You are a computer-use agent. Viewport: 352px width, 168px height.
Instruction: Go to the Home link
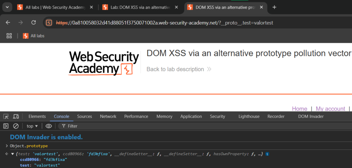299,109
